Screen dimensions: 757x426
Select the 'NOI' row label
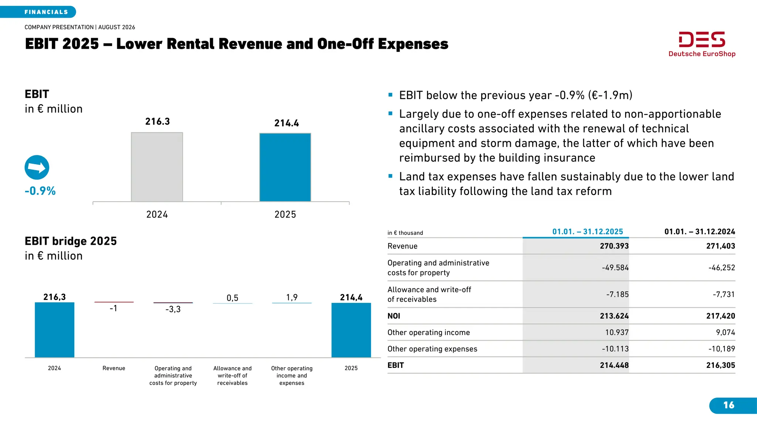(x=394, y=316)
